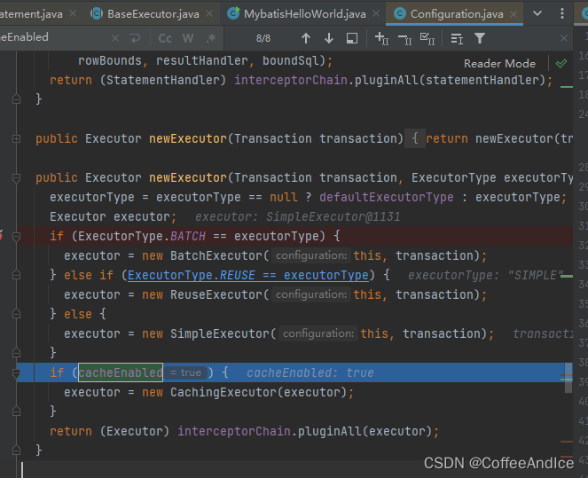Click 'pluginAll(statementHandler)' call
This screenshot has height=478, width=588.
coord(450,80)
